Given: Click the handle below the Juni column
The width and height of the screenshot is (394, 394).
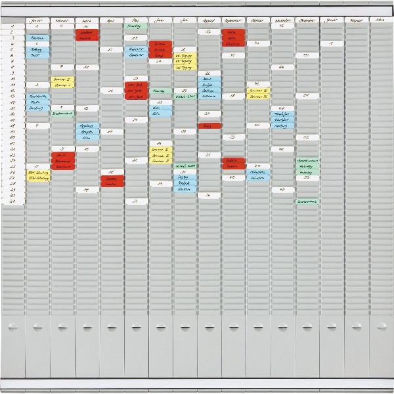Looking at the screenshot, I should pyautogui.click(x=160, y=326).
